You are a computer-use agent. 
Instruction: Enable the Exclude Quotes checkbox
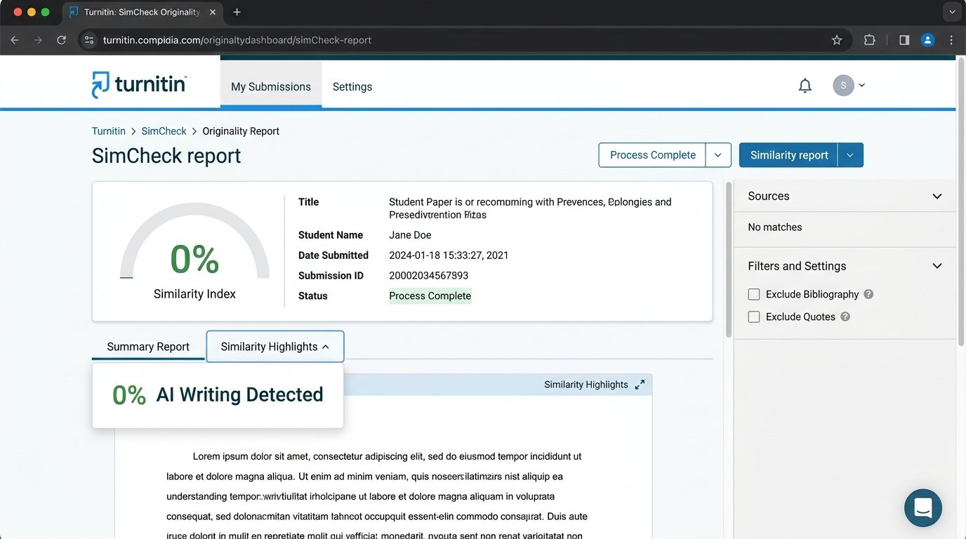tap(754, 317)
